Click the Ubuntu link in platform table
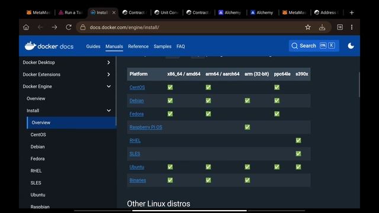Viewport: 379px width, 213px height. click(137, 167)
